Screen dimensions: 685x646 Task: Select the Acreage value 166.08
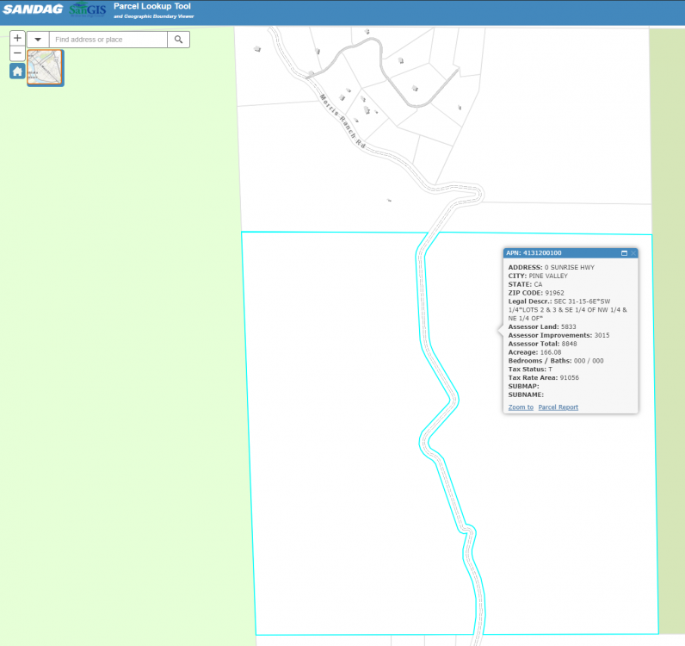pos(551,352)
